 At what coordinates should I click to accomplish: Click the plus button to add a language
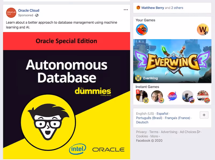[204, 115]
